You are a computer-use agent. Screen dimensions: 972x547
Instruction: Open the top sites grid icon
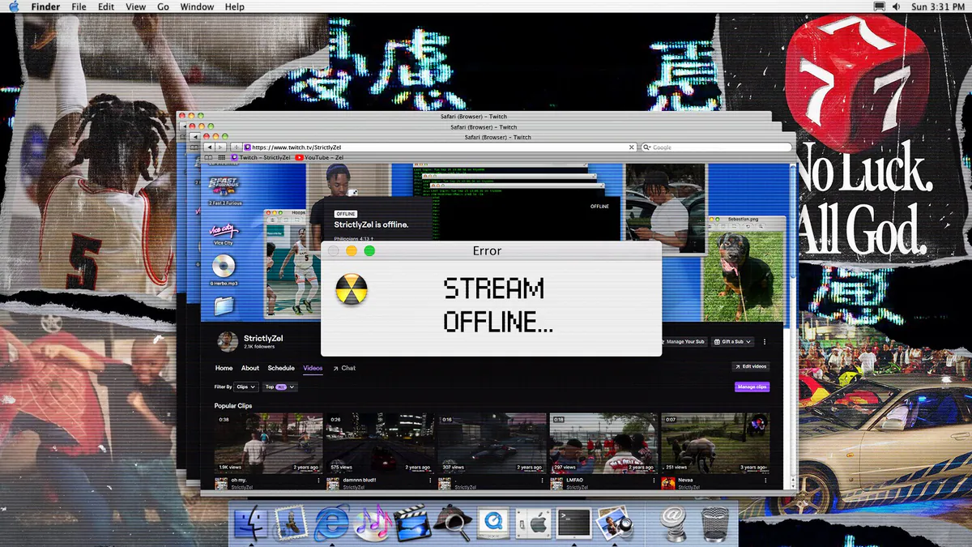[x=222, y=158]
